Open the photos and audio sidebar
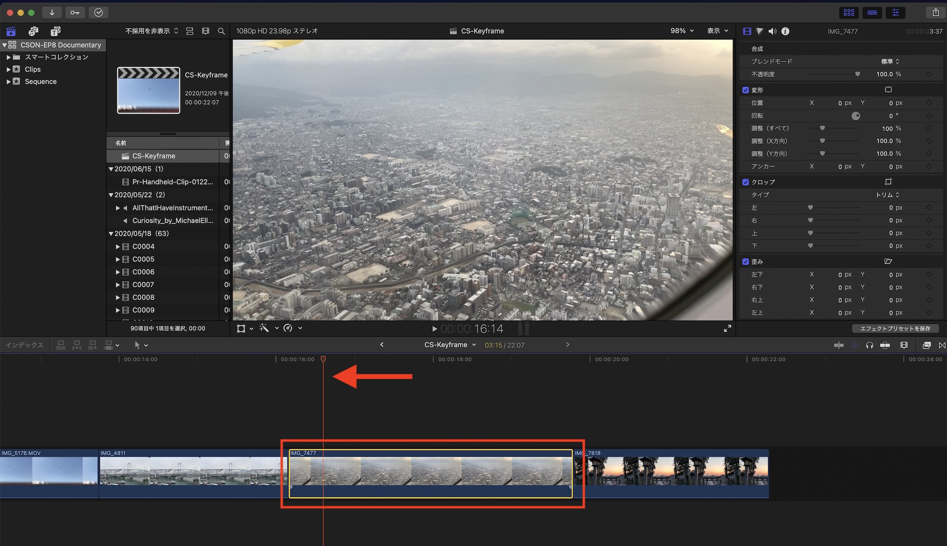Viewport: 947px width, 546px height. 33,31
